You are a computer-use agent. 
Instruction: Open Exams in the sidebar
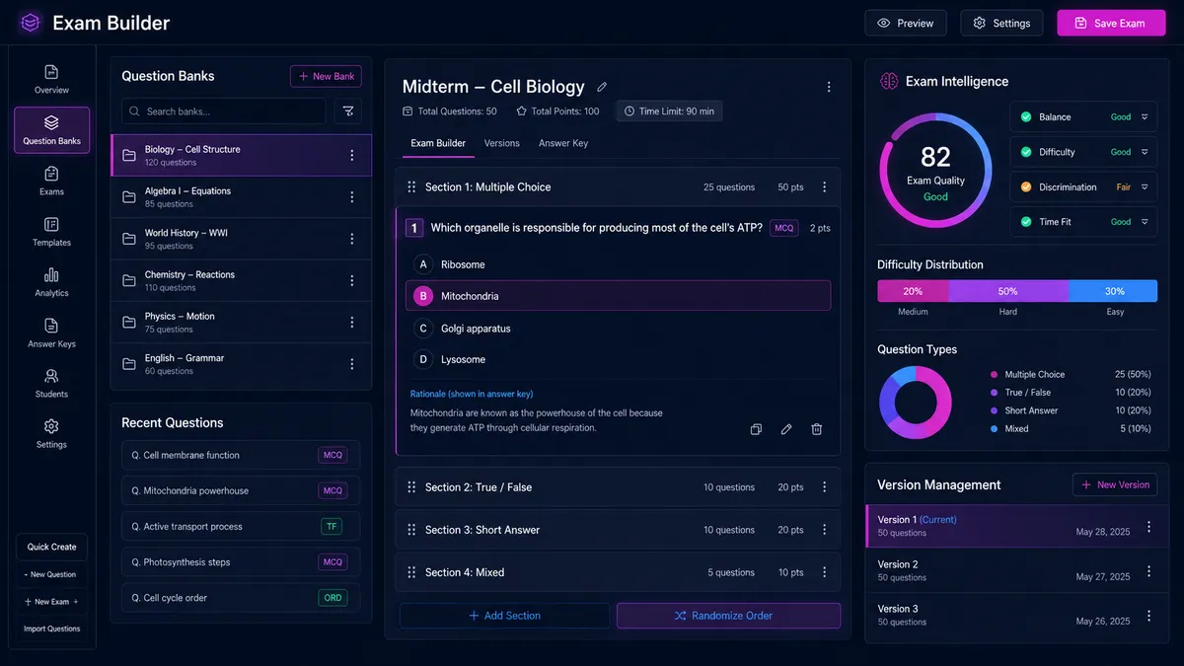click(51, 182)
